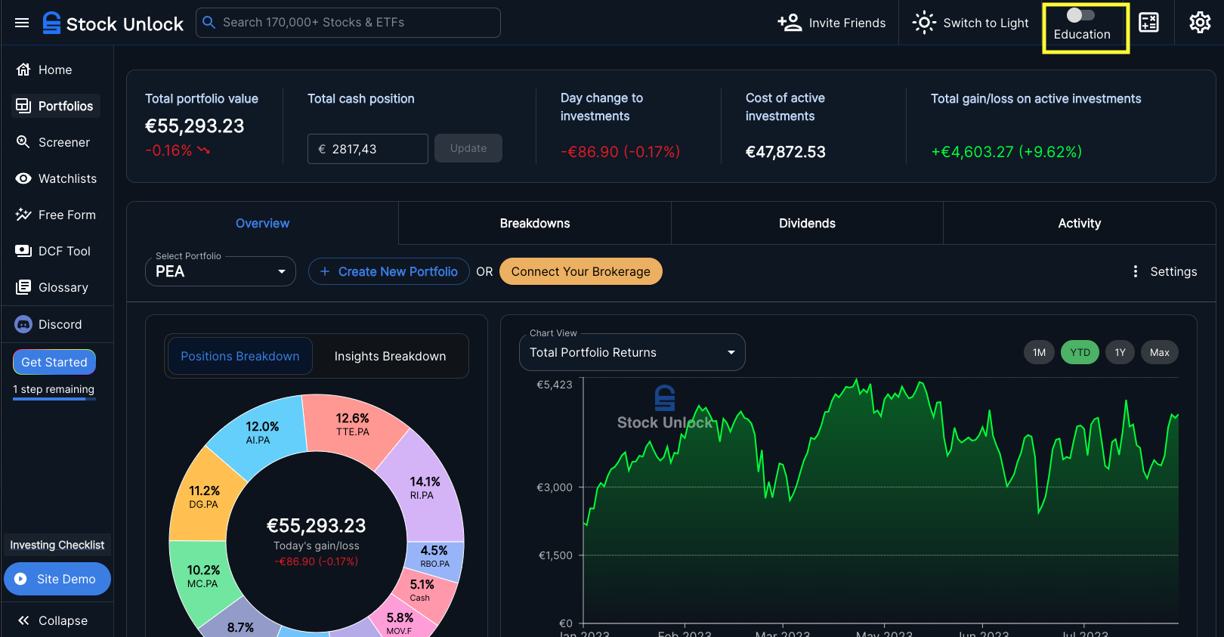
Task: Go to Screener in sidebar
Action: coord(57,142)
